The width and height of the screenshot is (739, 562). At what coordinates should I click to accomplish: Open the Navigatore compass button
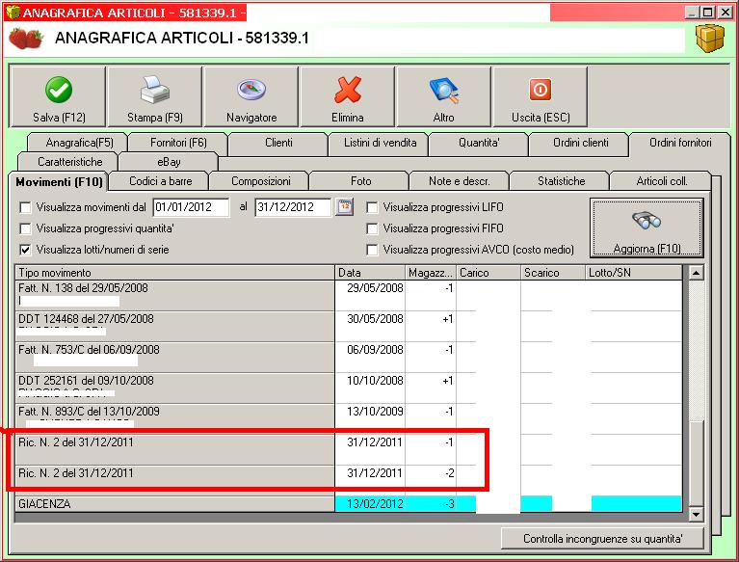tap(251, 97)
